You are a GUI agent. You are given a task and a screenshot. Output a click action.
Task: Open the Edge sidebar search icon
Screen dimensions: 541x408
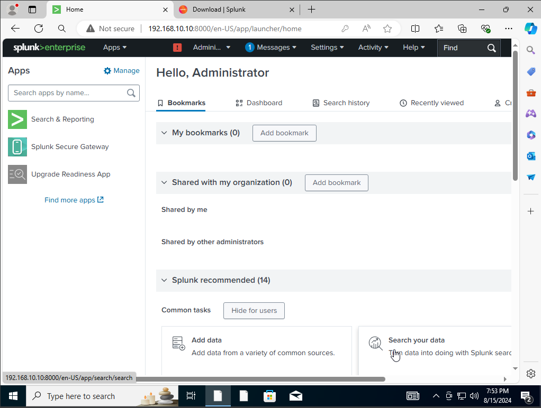(x=530, y=50)
